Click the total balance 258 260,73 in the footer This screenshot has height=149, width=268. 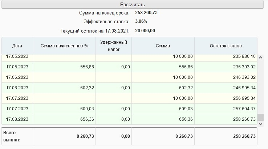[244, 136]
